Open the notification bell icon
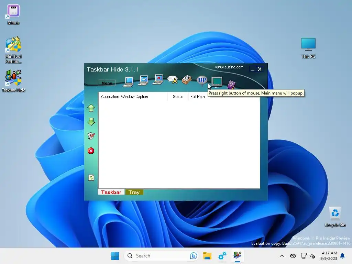 coord(343,256)
